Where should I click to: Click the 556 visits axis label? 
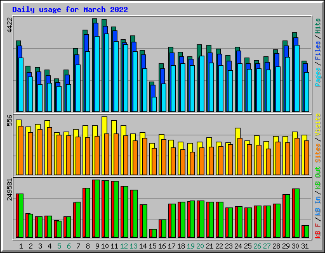10,120
